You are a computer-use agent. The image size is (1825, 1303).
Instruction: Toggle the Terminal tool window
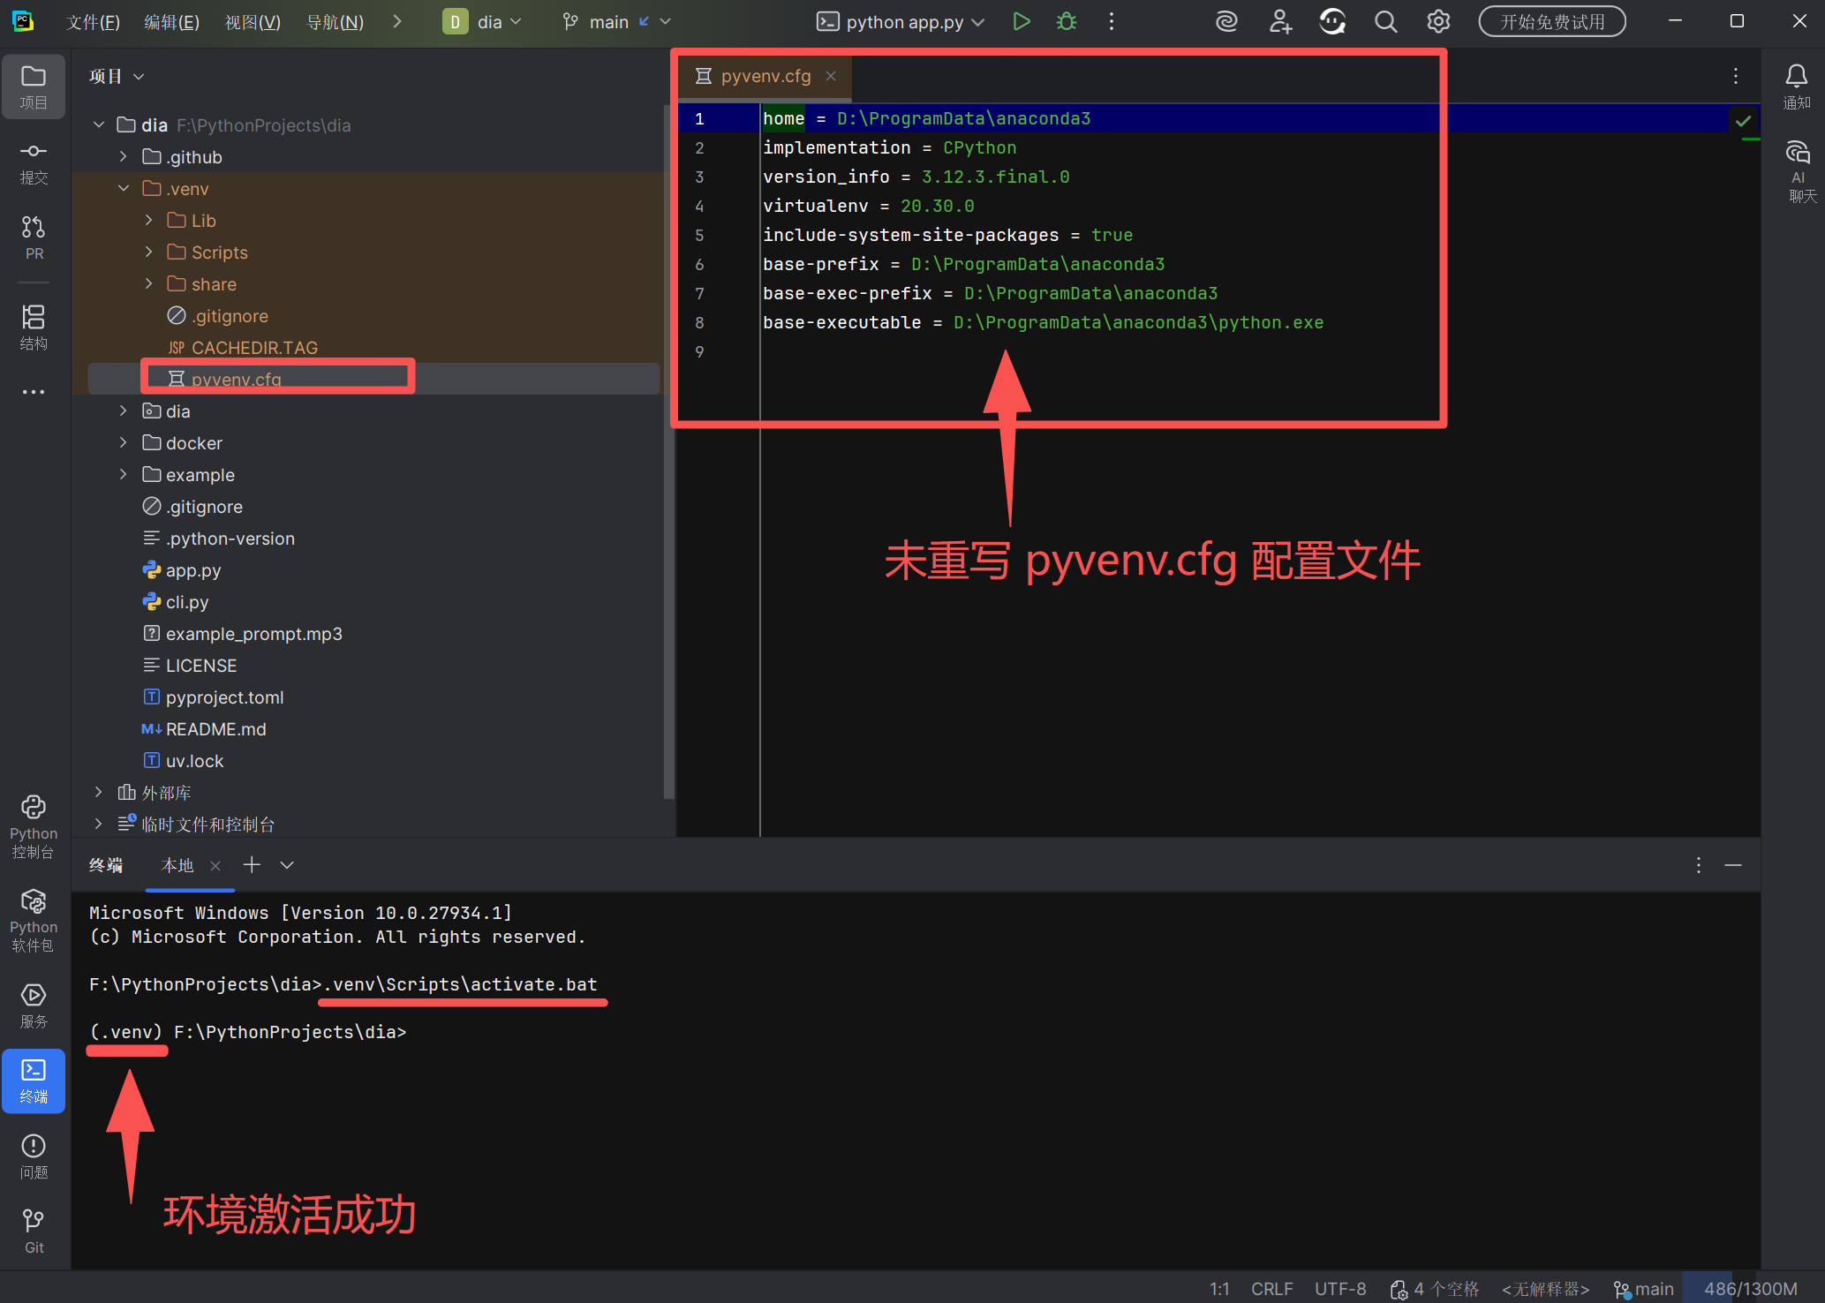(x=34, y=1081)
